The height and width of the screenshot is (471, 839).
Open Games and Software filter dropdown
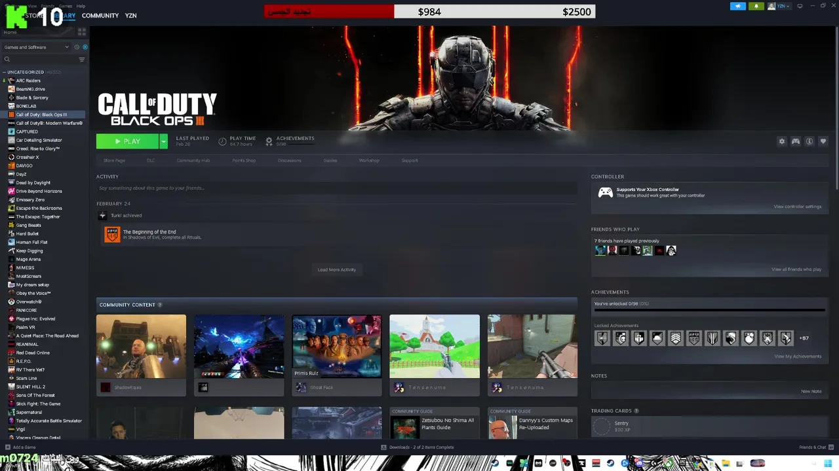pos(37,47)
